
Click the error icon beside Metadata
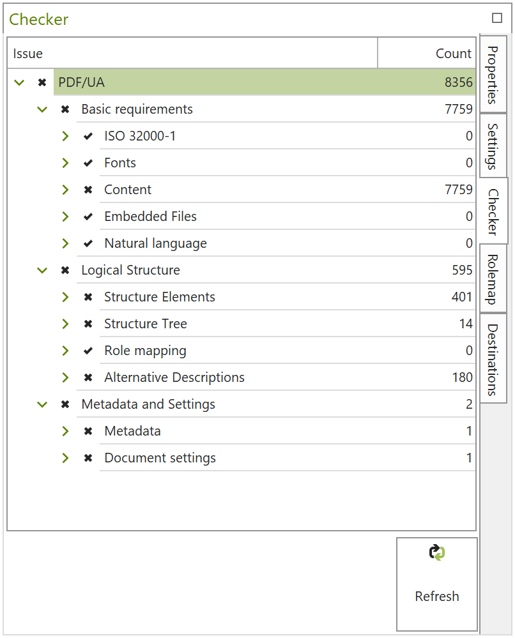click(88, 431)
